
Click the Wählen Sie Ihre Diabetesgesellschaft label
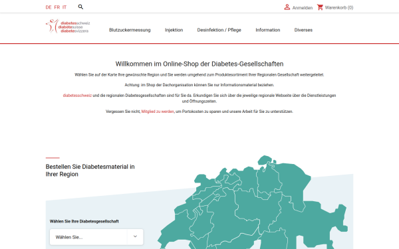tap(84, 221)
